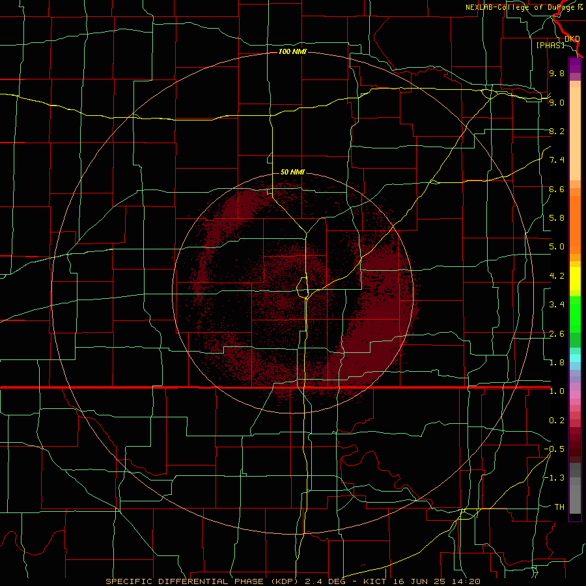Select the 6.6 scale value
The width and height of the screenshot is (586, 586).
click(557, 189)
